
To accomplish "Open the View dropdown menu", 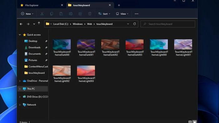I will 122,14.
